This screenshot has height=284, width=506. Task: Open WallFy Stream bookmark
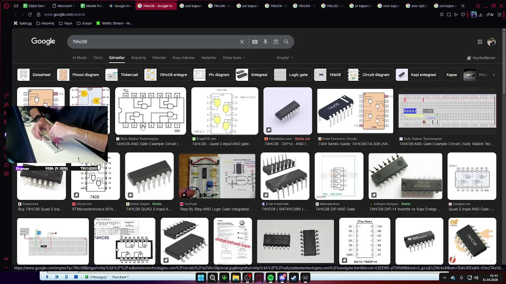tap(114, 23)
